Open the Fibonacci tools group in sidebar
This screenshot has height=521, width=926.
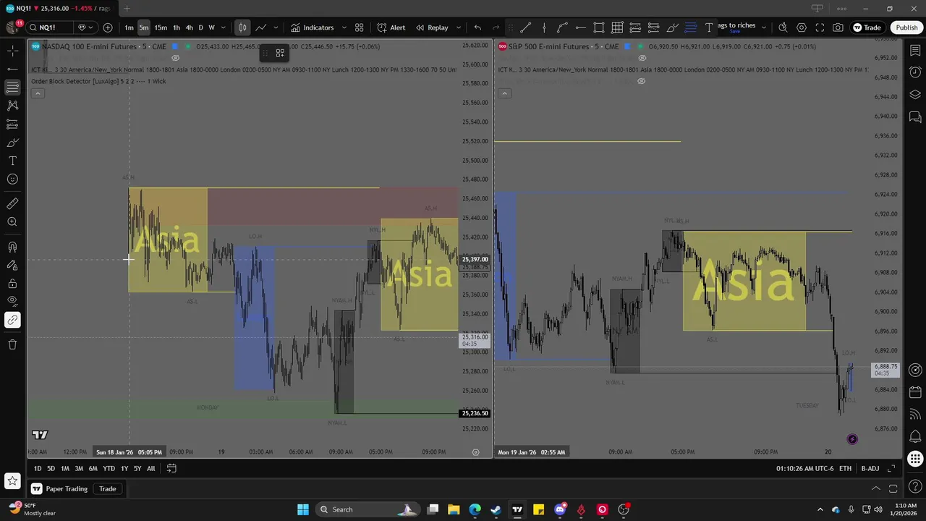point(12,87)
